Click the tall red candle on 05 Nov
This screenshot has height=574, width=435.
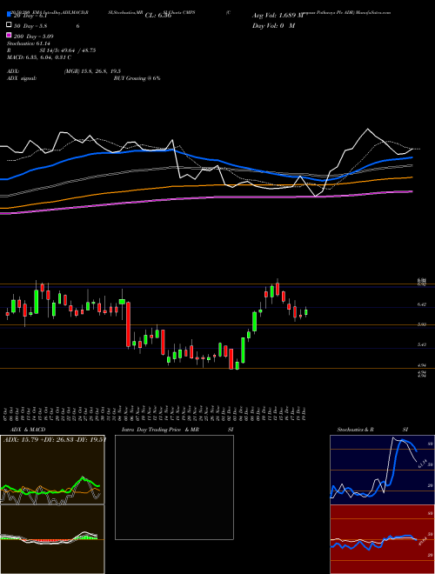[128, 324]
